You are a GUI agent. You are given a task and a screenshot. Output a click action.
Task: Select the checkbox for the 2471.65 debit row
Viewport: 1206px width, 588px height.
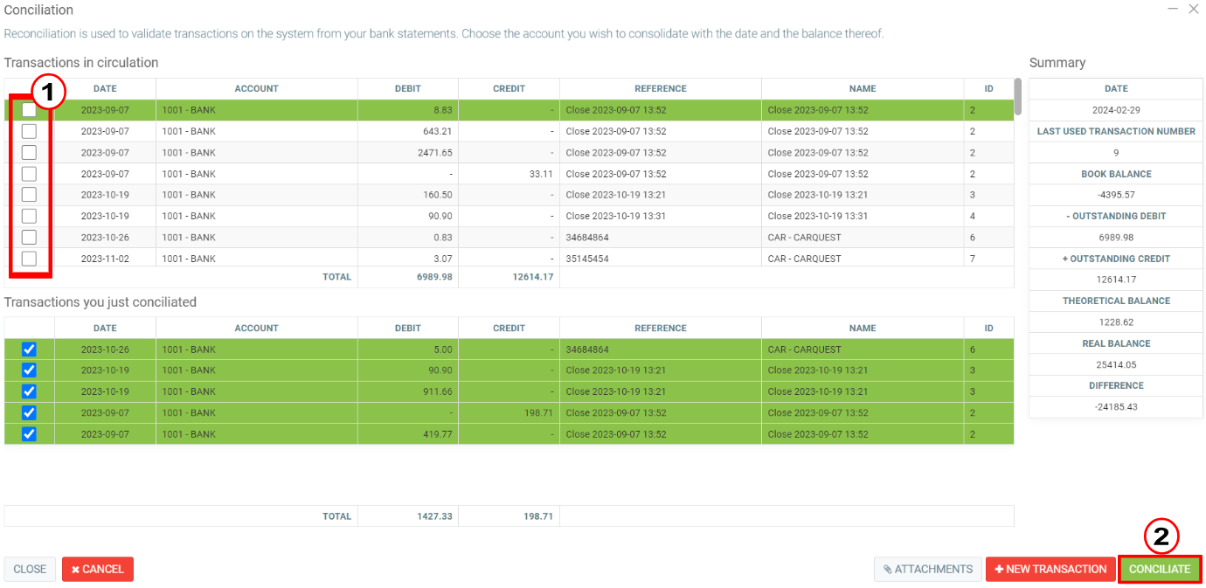click(x=29, y=152)
